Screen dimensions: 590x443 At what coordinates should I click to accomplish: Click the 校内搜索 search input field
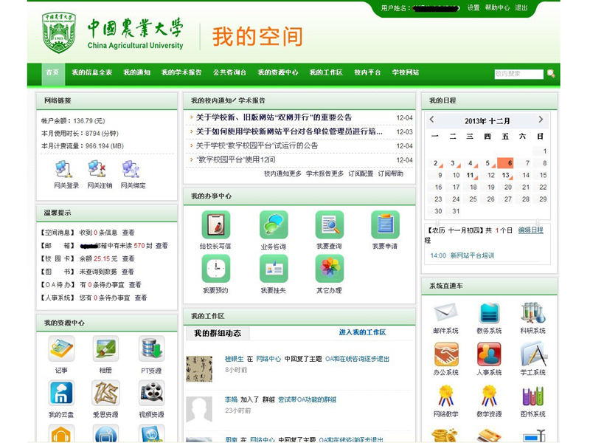point(519,74)
